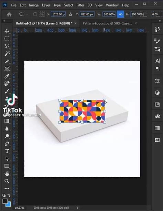Toggle maintain aspect ratio link button
This screenshot has height=211, width=163.
(x=121, y=14)
